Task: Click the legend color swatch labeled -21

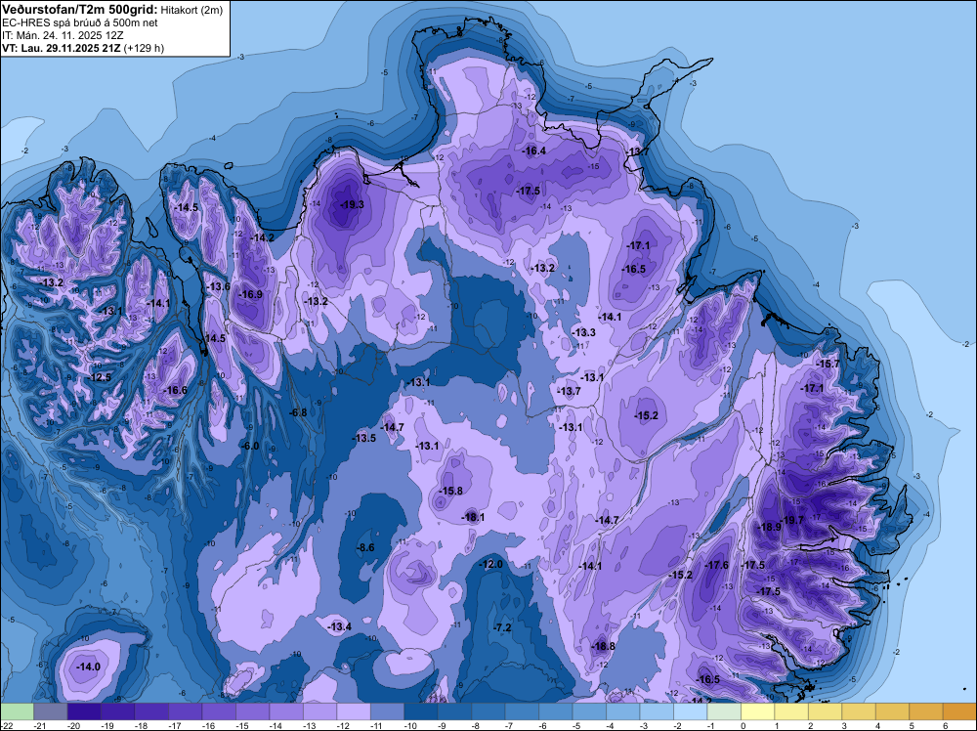Action: coord(51,711)
